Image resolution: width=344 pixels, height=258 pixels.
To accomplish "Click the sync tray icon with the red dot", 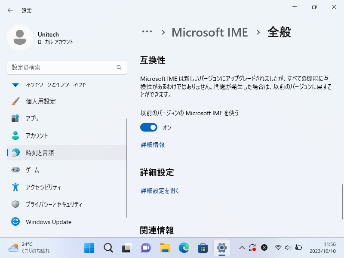I will [252, 248].
